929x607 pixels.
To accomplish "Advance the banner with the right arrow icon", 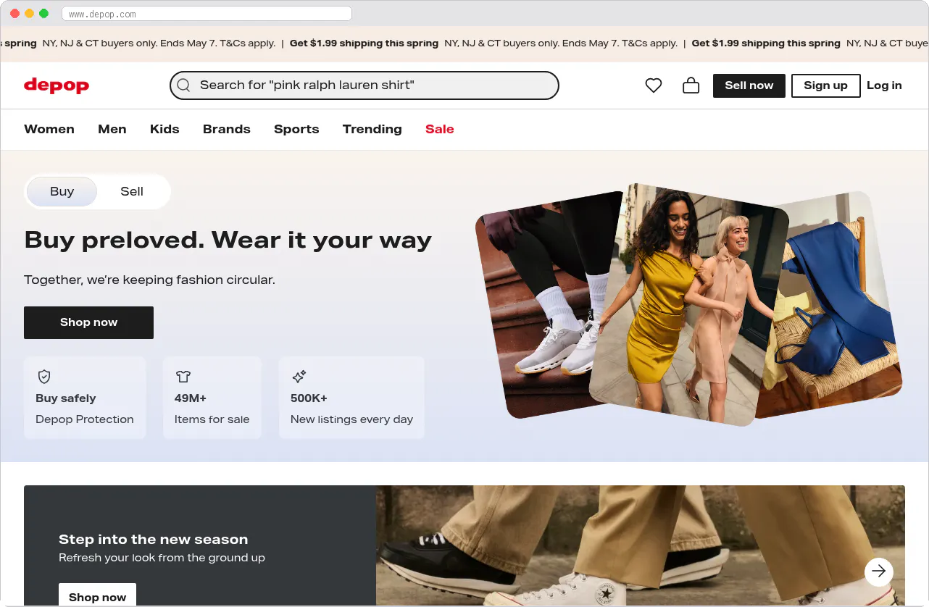I will [x=878, y=572].
